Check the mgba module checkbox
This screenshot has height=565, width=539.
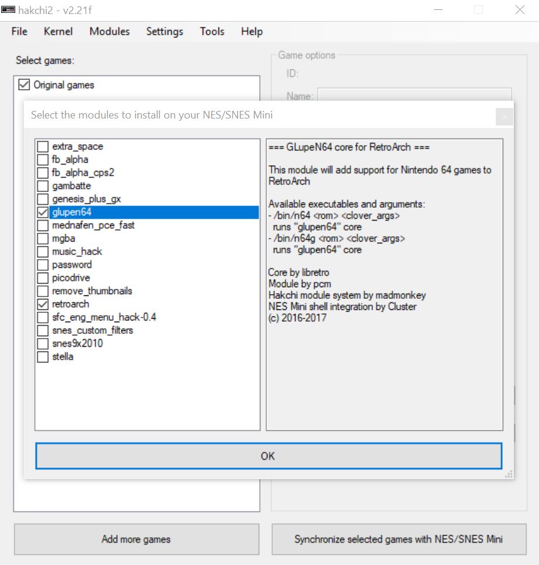tap(43, 239)
